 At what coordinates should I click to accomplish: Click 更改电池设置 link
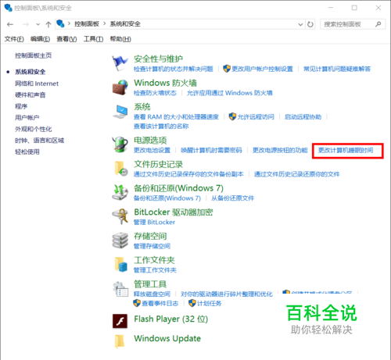tap(152, 150)
